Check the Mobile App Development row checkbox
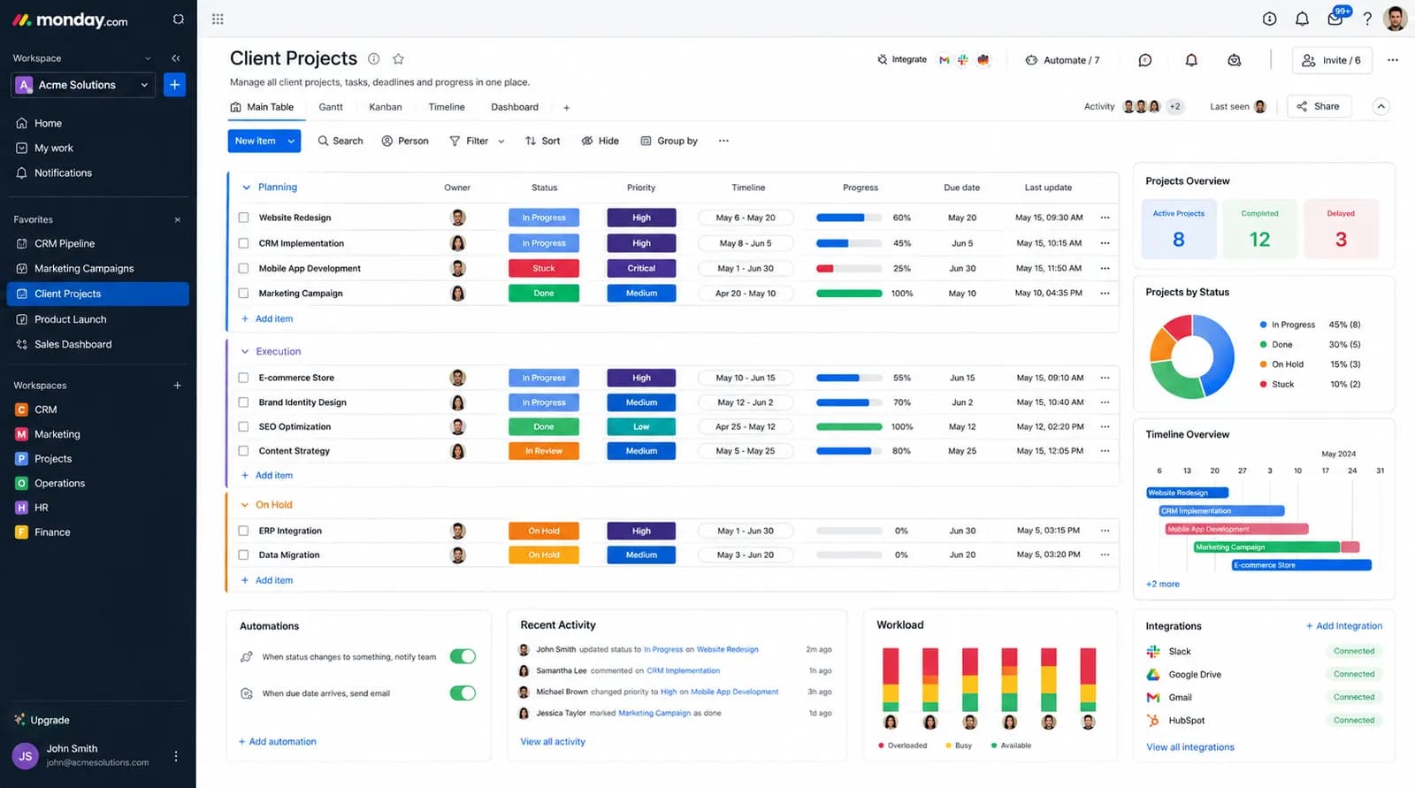 243,268
